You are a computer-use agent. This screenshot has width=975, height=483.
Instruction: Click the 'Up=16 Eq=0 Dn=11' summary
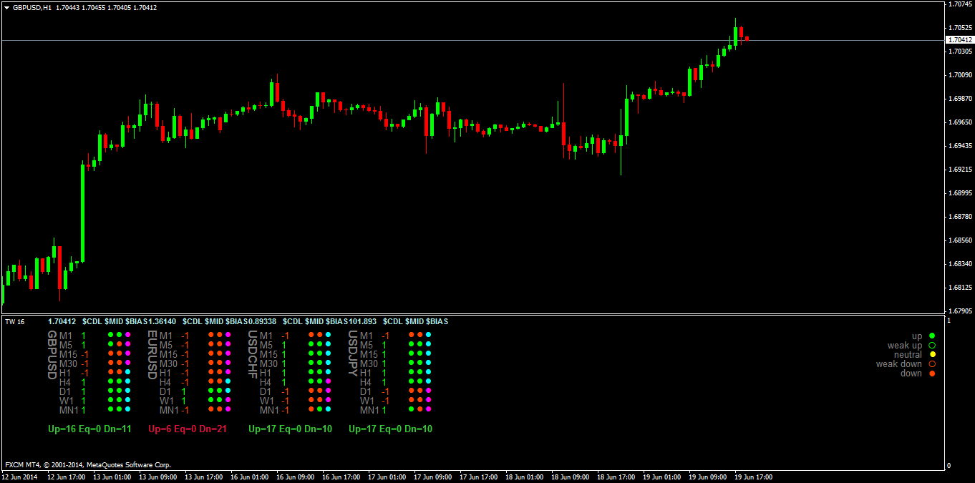(89, 429)
